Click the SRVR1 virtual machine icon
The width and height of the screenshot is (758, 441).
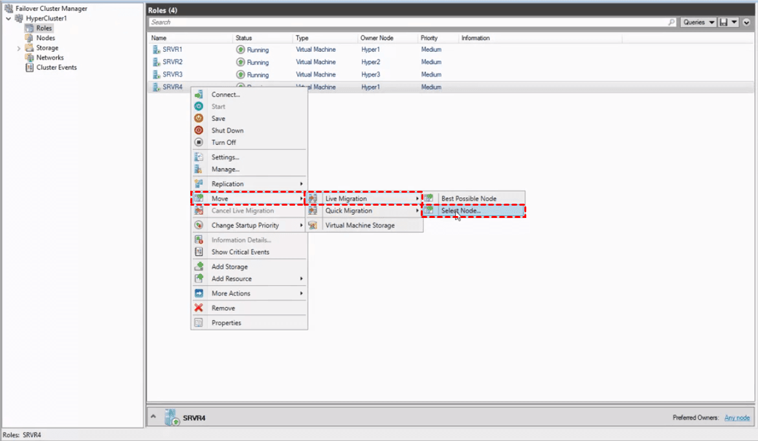tap(156, 49)
